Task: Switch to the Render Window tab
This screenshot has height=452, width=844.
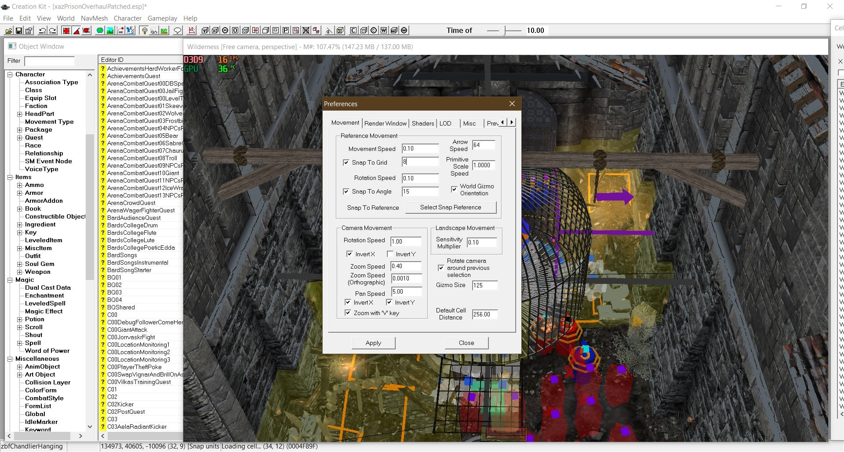Action: (x=386, y=123)
